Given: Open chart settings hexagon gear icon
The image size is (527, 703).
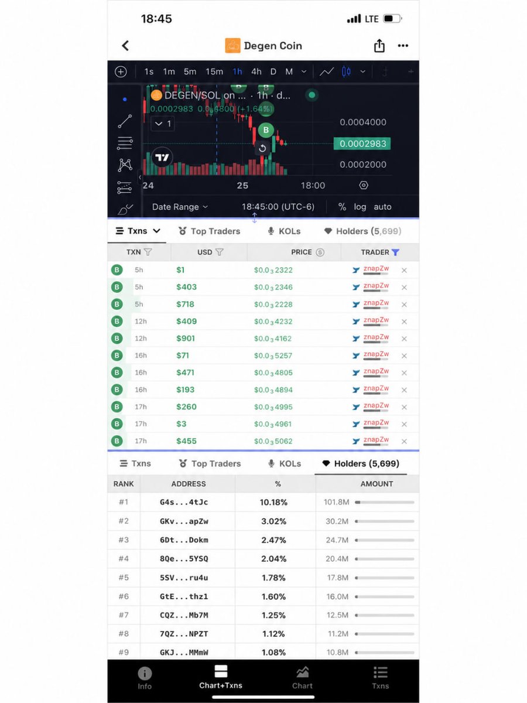Looking at the screenshot, I should (x=364, y=185).
